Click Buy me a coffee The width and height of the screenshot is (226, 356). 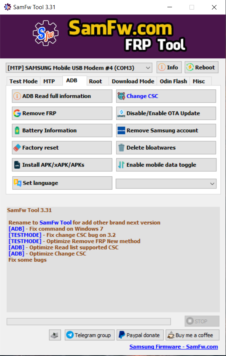pos(193,335)
